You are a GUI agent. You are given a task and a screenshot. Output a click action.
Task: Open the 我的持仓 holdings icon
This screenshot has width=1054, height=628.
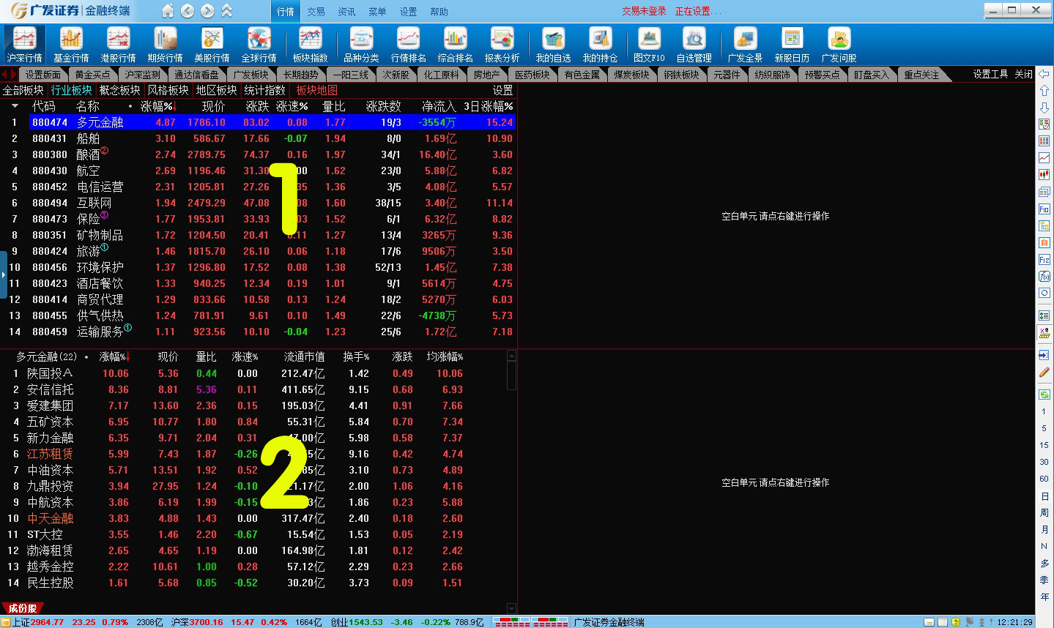(x=600, y=45)
